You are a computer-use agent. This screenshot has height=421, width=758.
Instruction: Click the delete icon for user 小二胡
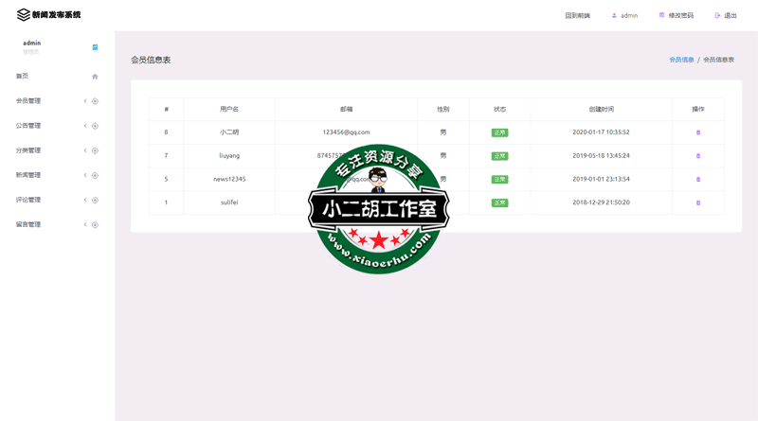click(698, 132)
